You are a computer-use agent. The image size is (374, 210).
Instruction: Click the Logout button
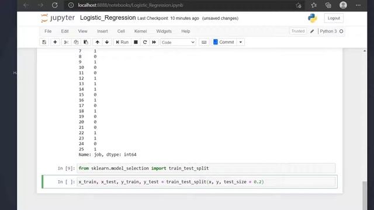(334, 18)
